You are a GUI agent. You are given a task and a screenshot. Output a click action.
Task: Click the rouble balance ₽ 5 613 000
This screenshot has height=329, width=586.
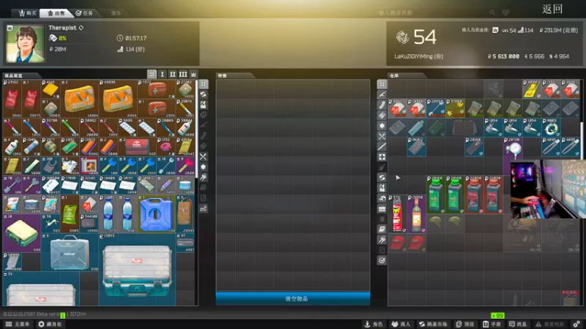(503, 56)
